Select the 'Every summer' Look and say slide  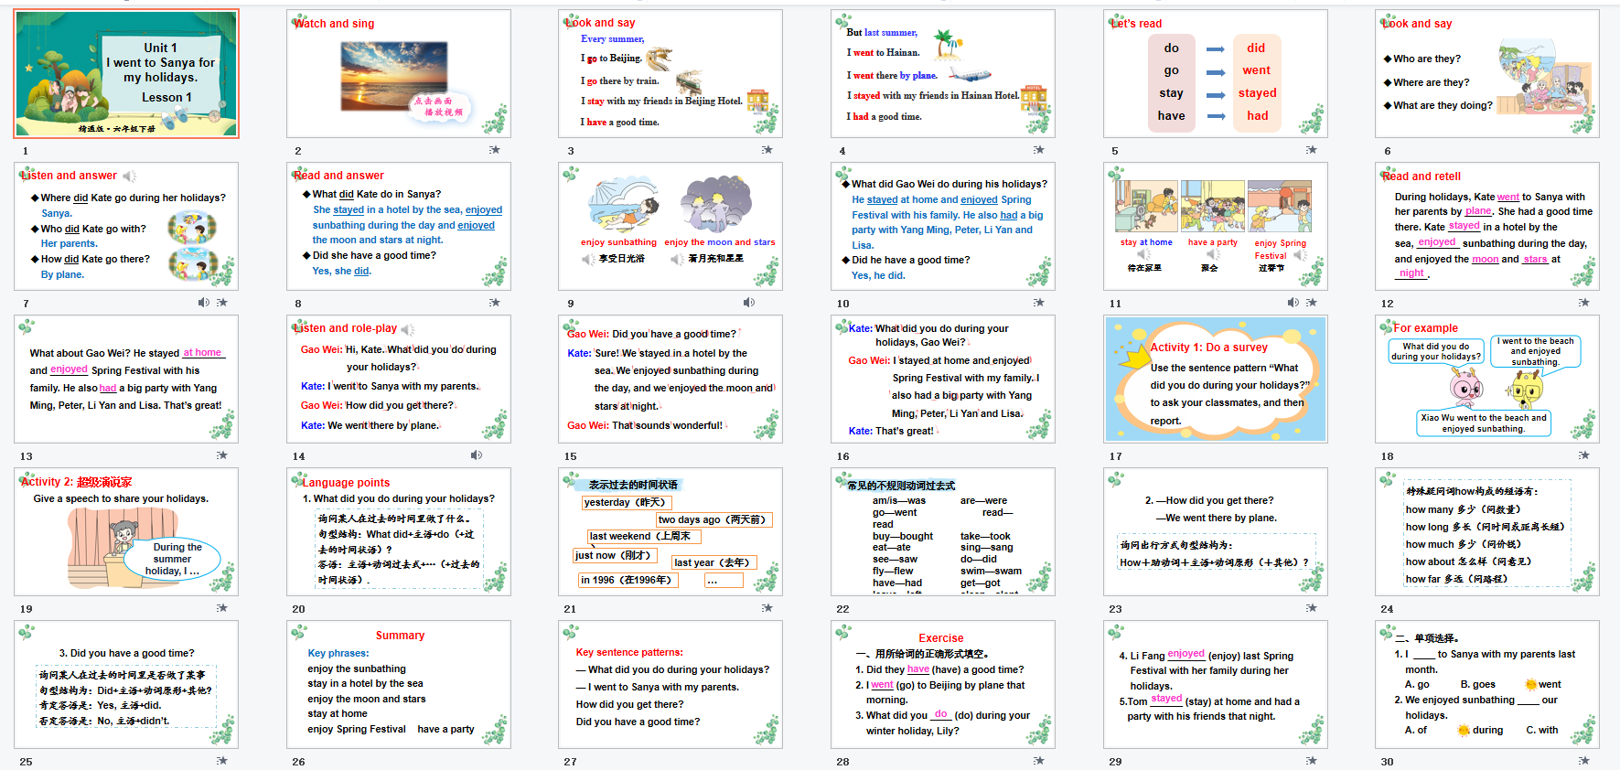click(x=671, y=74)
